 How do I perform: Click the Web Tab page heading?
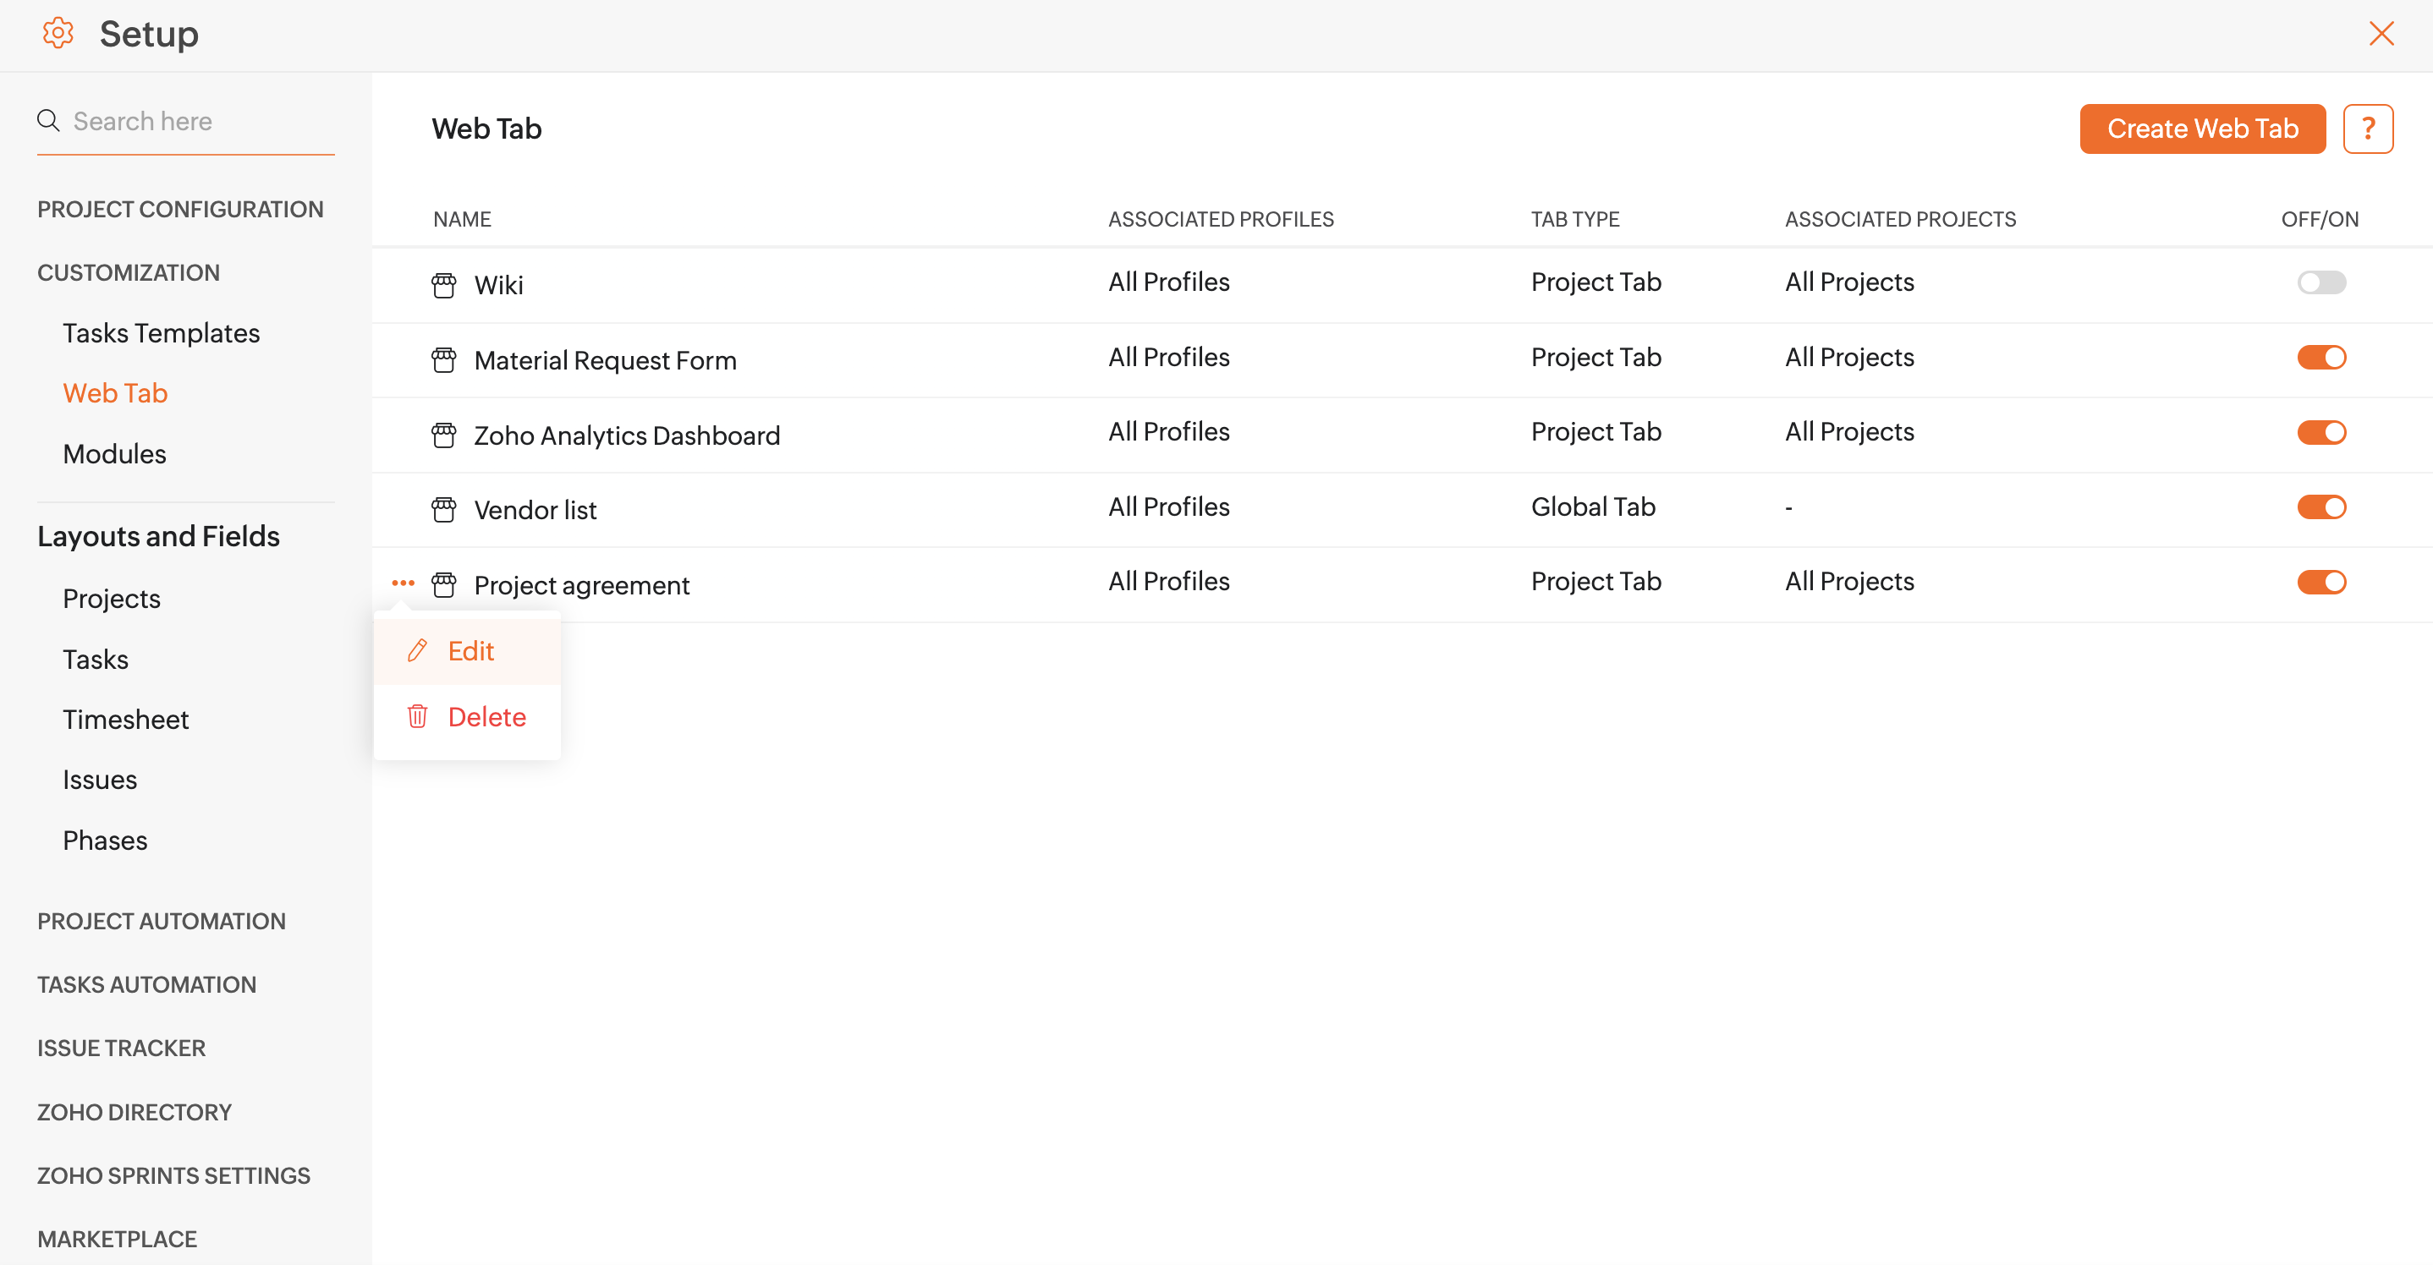tap(487, 129)
